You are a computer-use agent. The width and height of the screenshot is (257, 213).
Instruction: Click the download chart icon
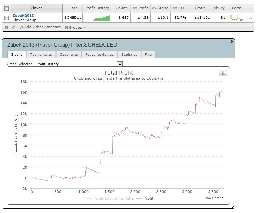click(223, 73)
